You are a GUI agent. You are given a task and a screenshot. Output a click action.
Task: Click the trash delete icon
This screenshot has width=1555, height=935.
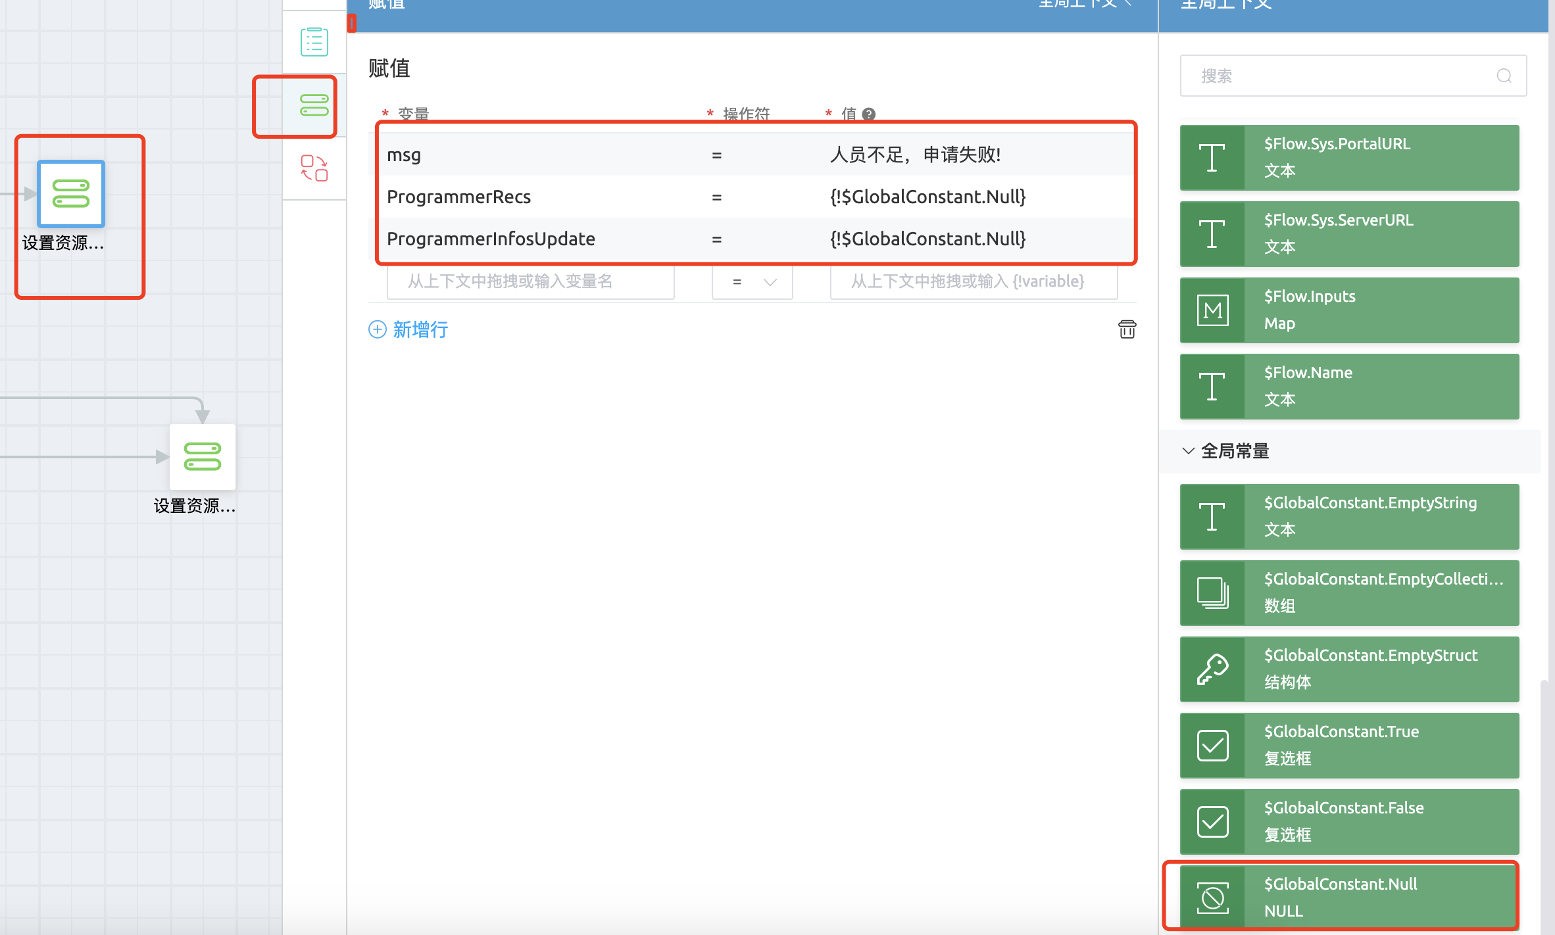1127,329
